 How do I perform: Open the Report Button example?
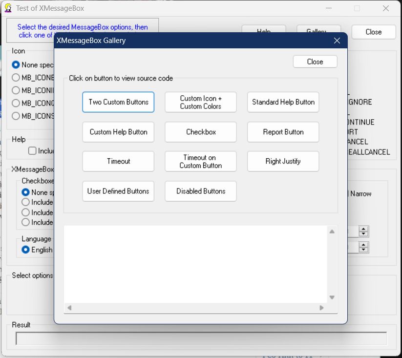[283, 132]
